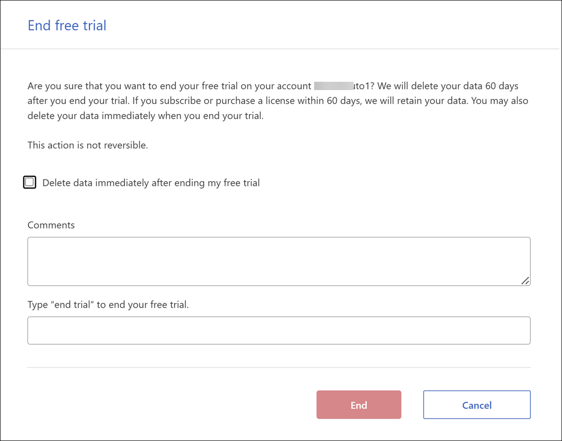Click the 'delete your data immediately' sentence

[145, 116]
